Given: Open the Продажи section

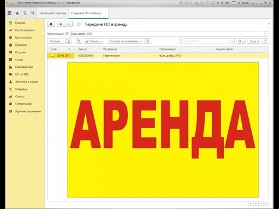Looking at the screenshot, I should point(21,45).
